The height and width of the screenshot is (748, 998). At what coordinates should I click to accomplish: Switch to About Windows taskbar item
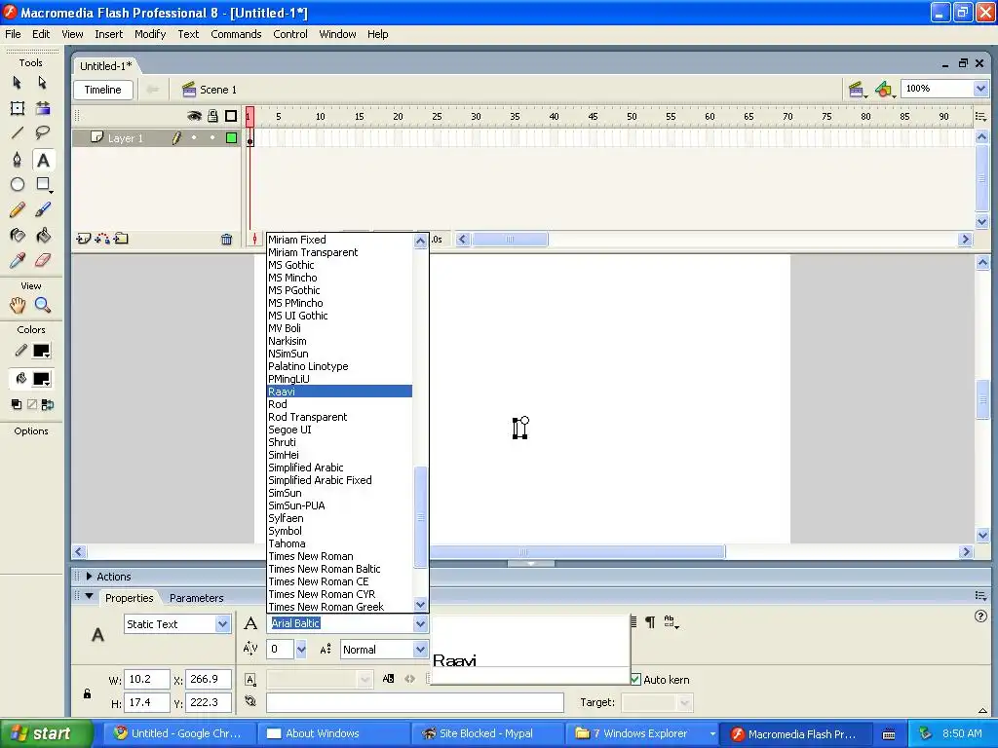[x=332, y=733]
